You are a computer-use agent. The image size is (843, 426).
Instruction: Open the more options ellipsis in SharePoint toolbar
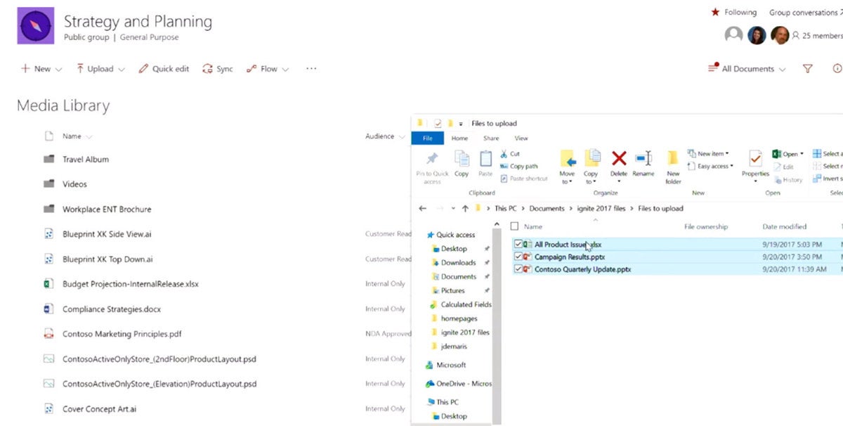pyautogui.click(x=311, y=69)
